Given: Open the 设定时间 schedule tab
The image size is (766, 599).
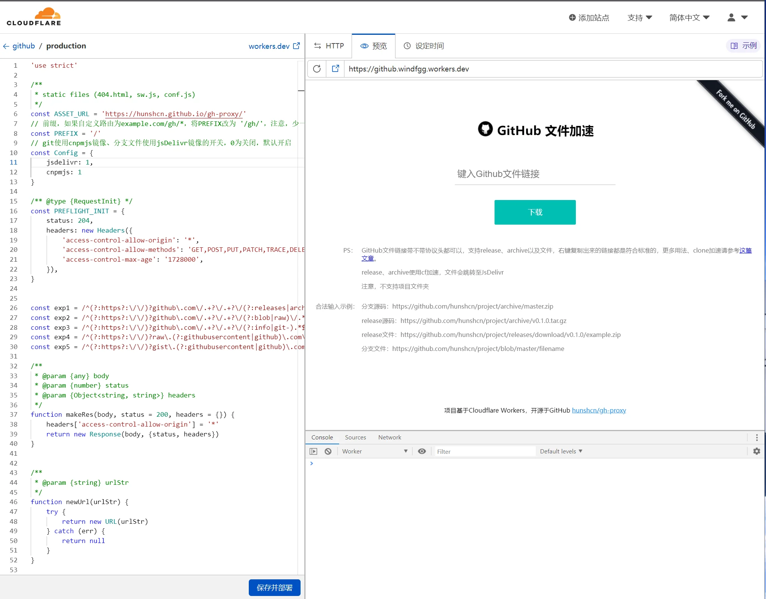Looking at the screenshot, I should [423, 46].
